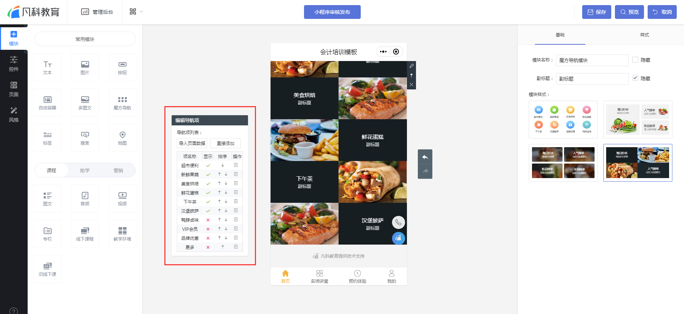Click the 小程序审核发布 button
The width and height of the screenshot is (684, 314).
(332, 12)
